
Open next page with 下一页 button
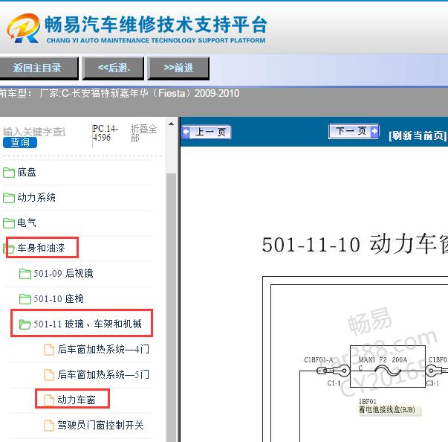point(354,131)
